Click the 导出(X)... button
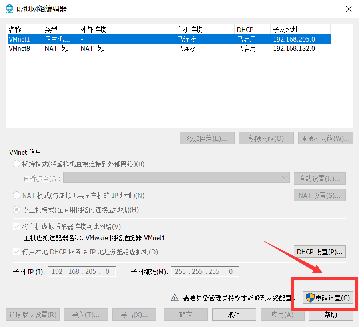The height and width of the screenshot is (327, 359). pyautogui.click(x=134, y=315)
